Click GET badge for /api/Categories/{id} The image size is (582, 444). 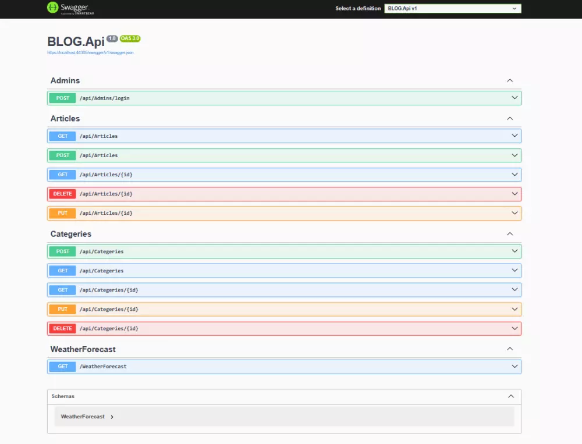63,290
